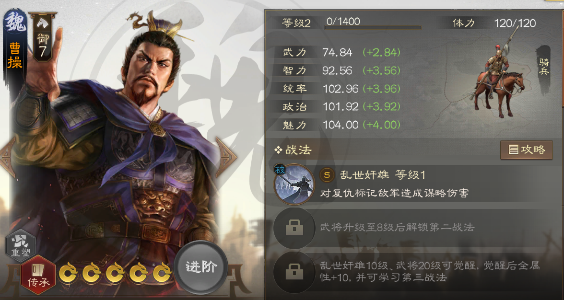This screenshot has height=300, width=564.
Task: Switch to previous general with left arrow
Action: point(8,157)
